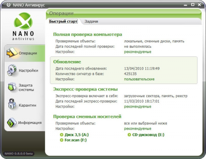The height and width of the screenshot is (159, 206).
Task: Click the Операции panel header title
Action: click(61, 13)
